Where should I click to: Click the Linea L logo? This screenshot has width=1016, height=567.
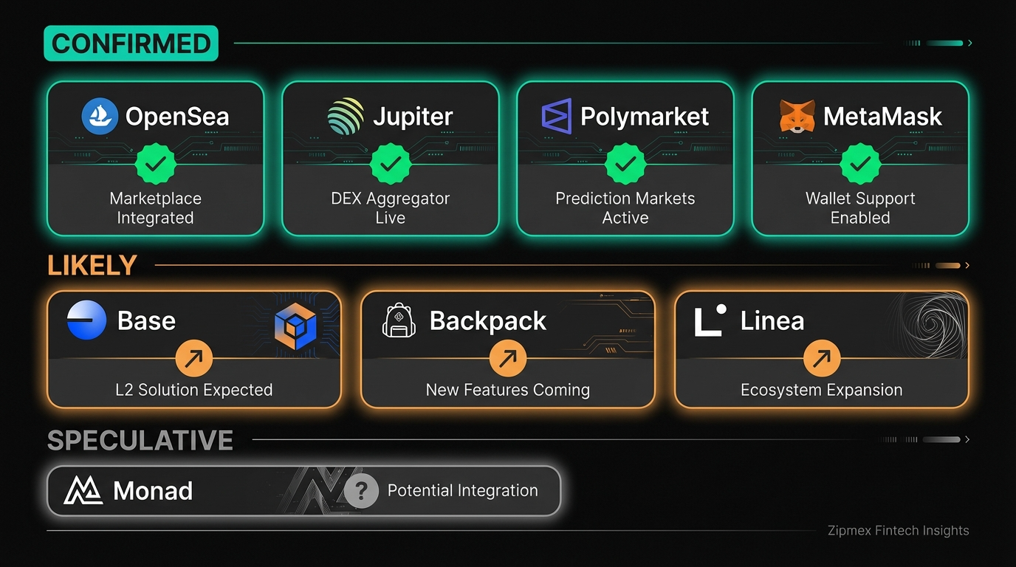pyautogui.click(x=710, y=320)
